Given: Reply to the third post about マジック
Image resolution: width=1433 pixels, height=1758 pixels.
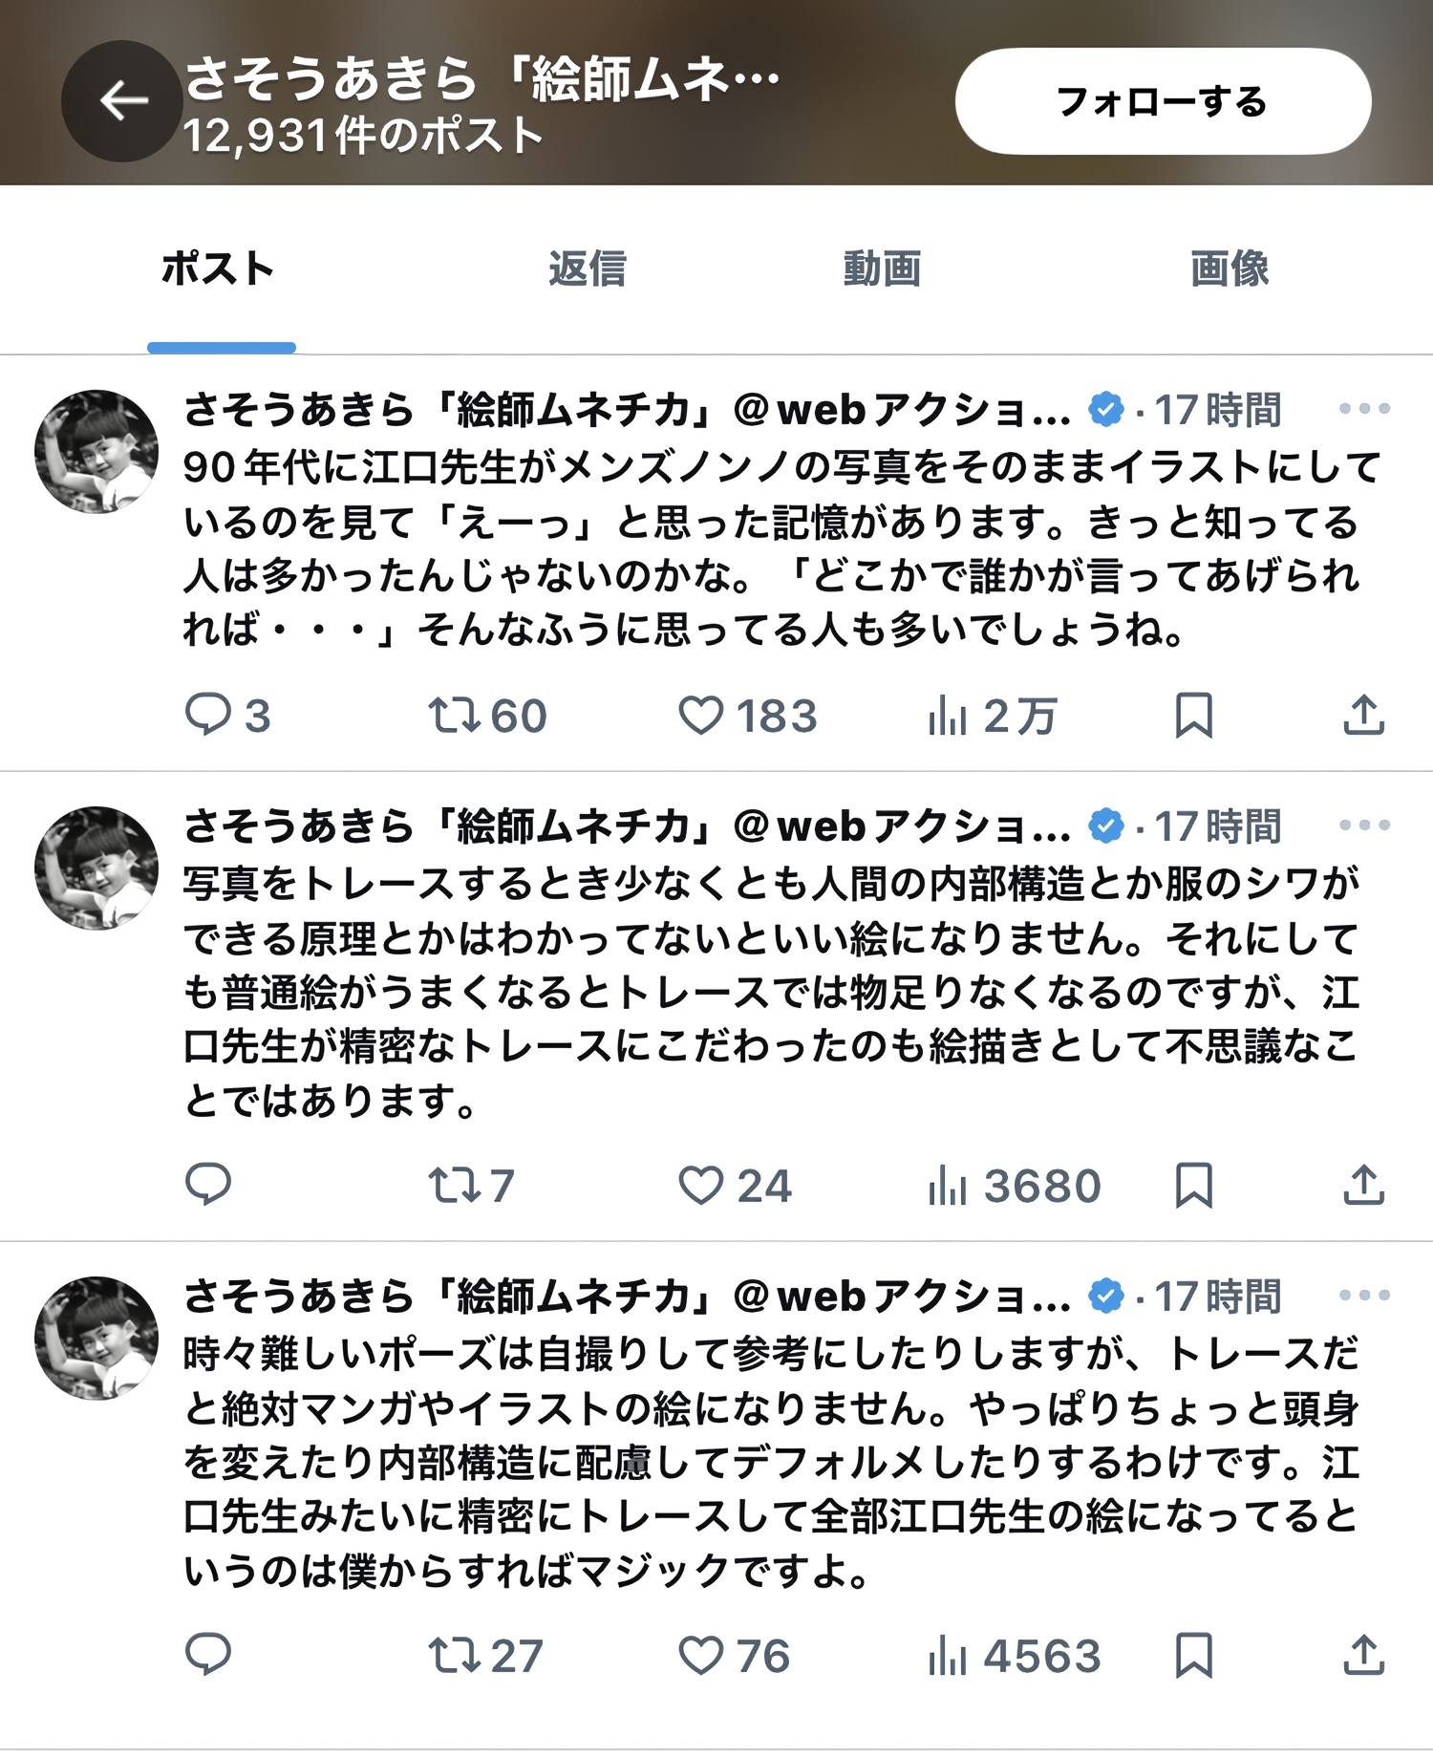Looking at the screenshot, I should (207, 1656).
